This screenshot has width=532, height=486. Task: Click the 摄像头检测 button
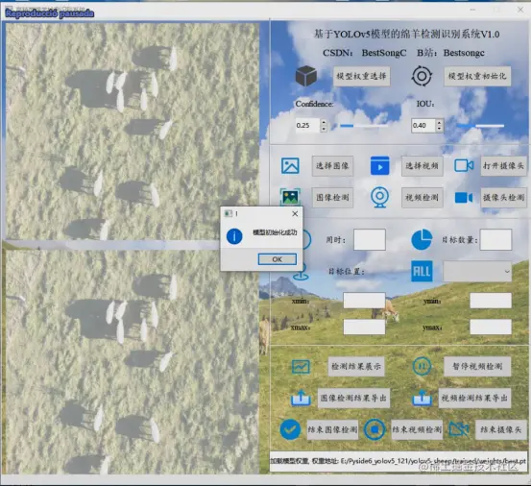point(503,198)
